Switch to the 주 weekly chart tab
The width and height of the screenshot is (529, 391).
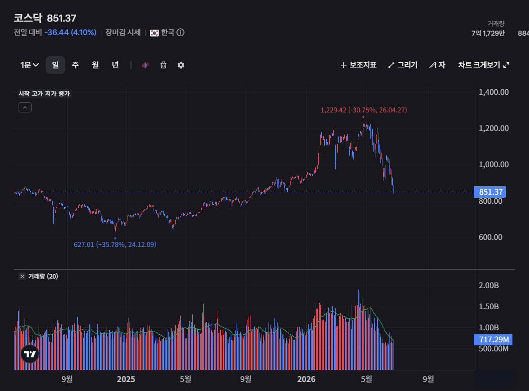click(75, 65)
